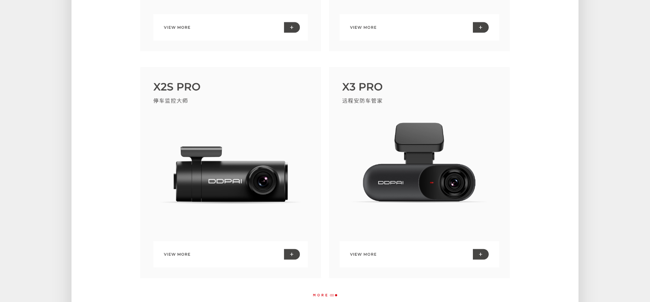Open the X3 PRO product title
The image size is (650, 302).
362,87
